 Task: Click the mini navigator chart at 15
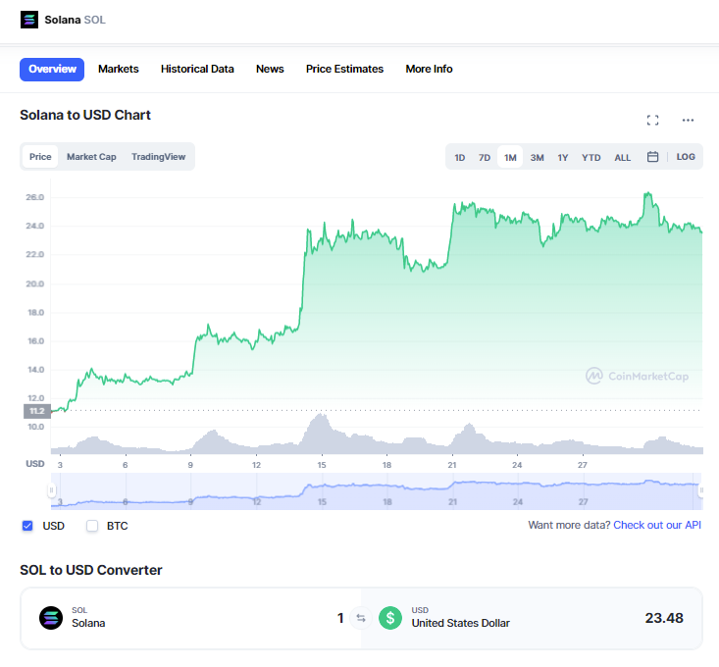(x=322, y=502)
